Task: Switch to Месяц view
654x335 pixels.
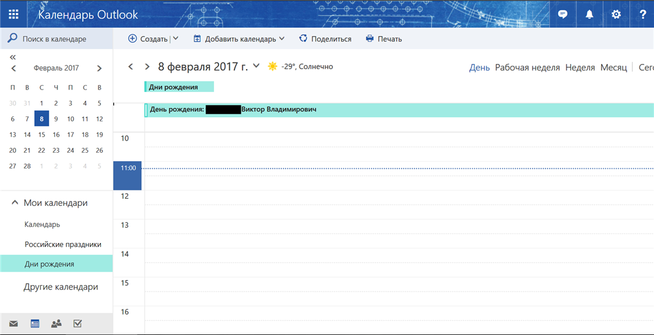Action: click(x=614, y=68)
